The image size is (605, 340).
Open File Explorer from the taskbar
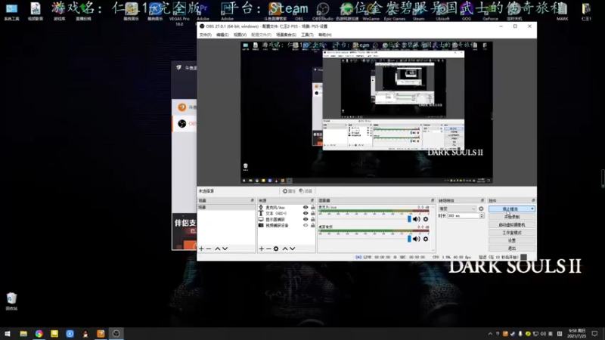(23, 334)
